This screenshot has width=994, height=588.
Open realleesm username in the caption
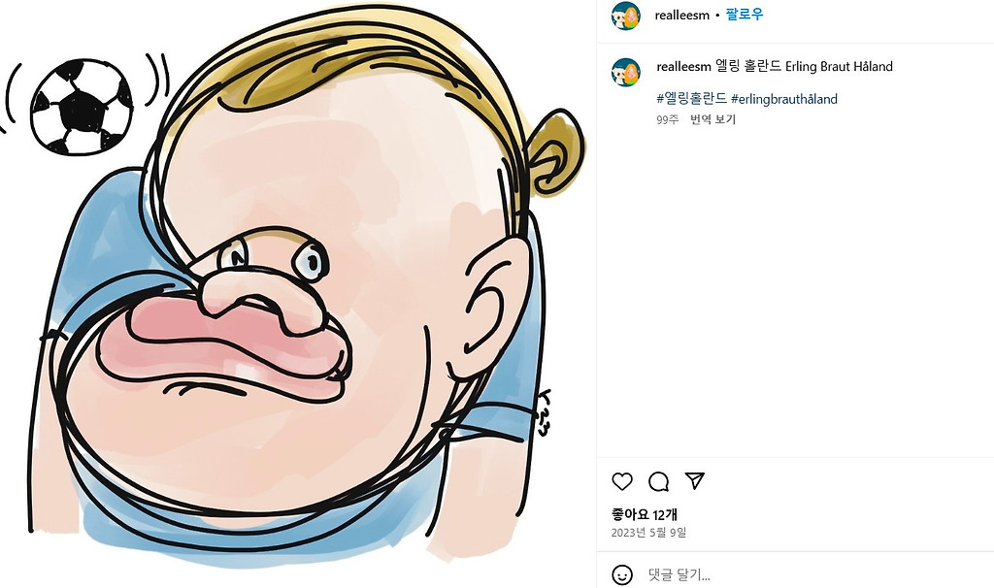(x=683, y=67)
